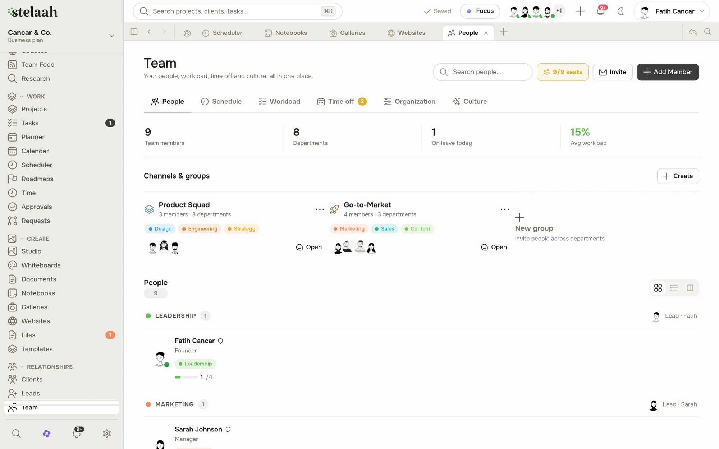The height and width of the screenshot is (449, 719).
Task: Click the Add Member button
Action: (x=668, y=72)
